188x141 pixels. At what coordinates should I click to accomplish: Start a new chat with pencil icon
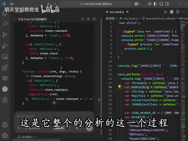coord(94,19)
